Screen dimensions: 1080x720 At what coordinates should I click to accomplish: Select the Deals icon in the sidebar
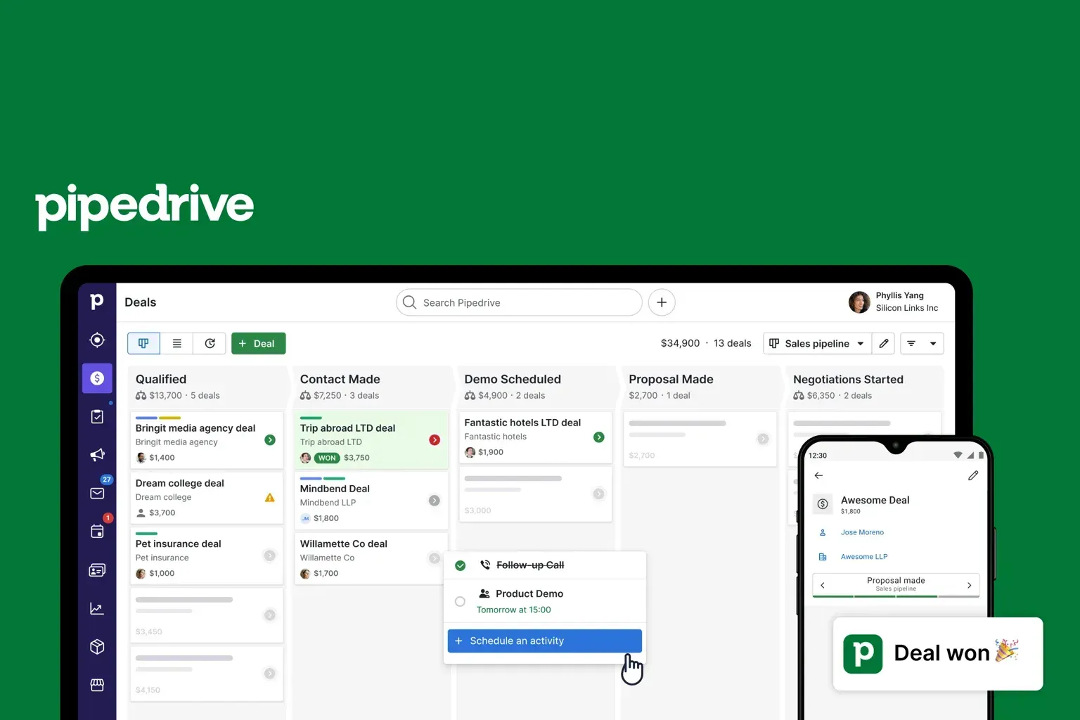[97, 378]
